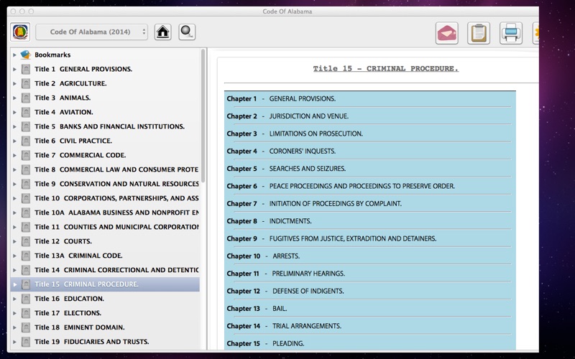This screenshot has width=575, height=359.
Task: Expand Title 6 Civil Practice arrow
Action: 14,141
